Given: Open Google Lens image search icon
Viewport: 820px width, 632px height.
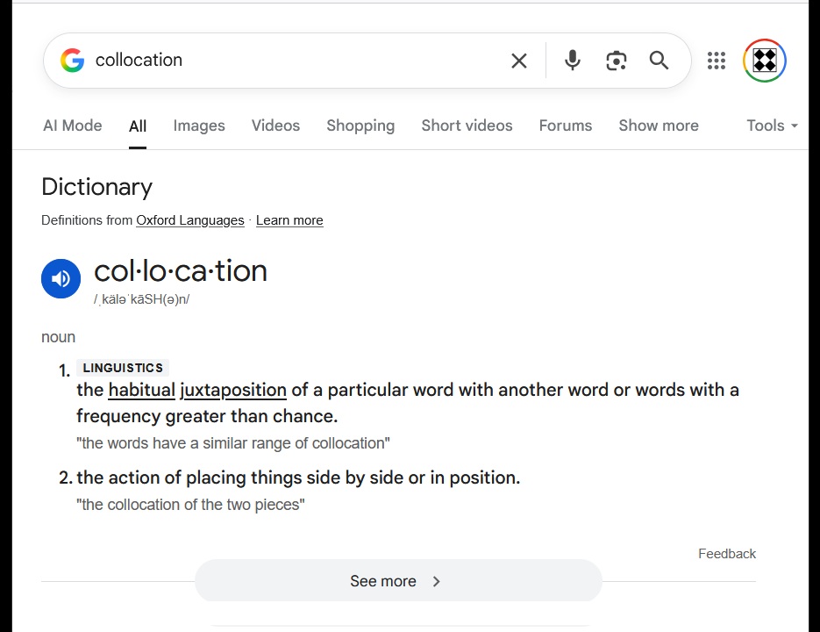Looking at the screenshot, I should 617,61.
